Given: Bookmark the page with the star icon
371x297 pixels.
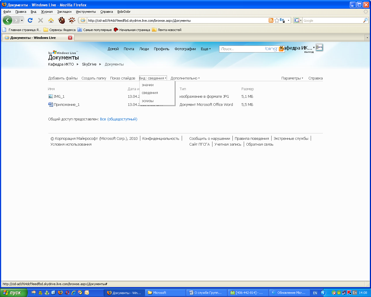Looking at the screenshot, I should click(277, 20).
